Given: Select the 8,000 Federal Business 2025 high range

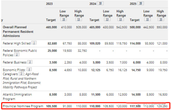Looking at the screenshot, I should pos(163,63).
